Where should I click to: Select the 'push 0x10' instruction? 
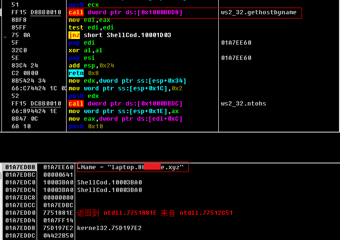click(x=86, y=126)
